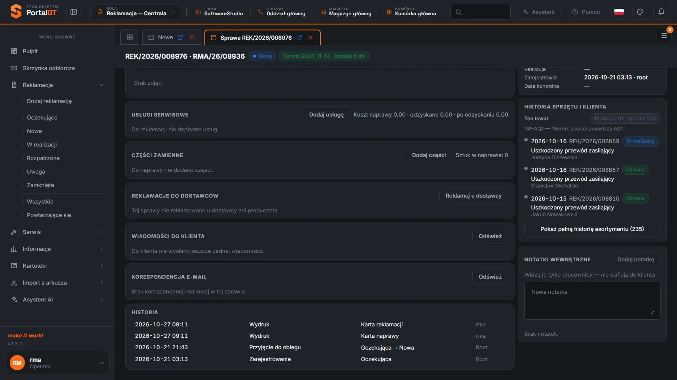Close the Nowe tab
The image size is (677, 380).
click(192, 37)
